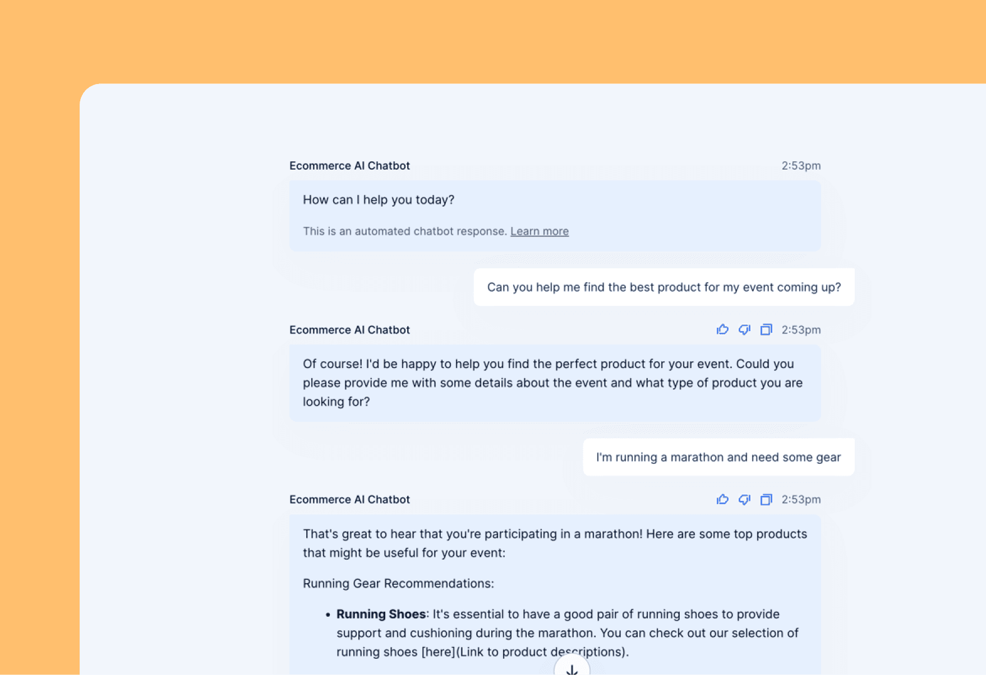Select the copy icon beside the first 2:53pm timestamp
Viewport: 986px width, 675px height.
pos(766,329)
